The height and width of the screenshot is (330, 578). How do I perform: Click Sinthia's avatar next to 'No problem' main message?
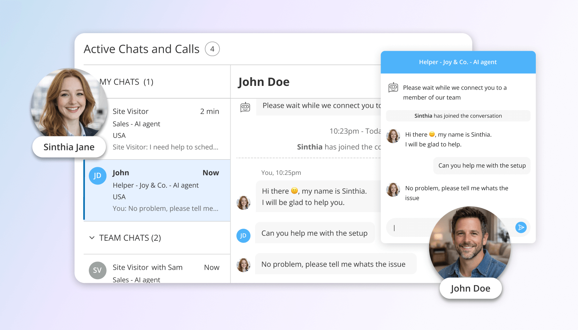point(243,265)
